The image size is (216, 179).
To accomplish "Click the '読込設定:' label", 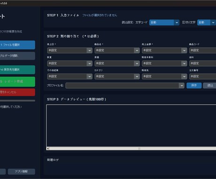I will click(128, 23).
